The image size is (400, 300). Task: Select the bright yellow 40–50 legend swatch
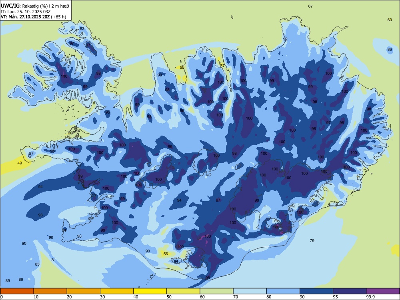pos(150,291)
